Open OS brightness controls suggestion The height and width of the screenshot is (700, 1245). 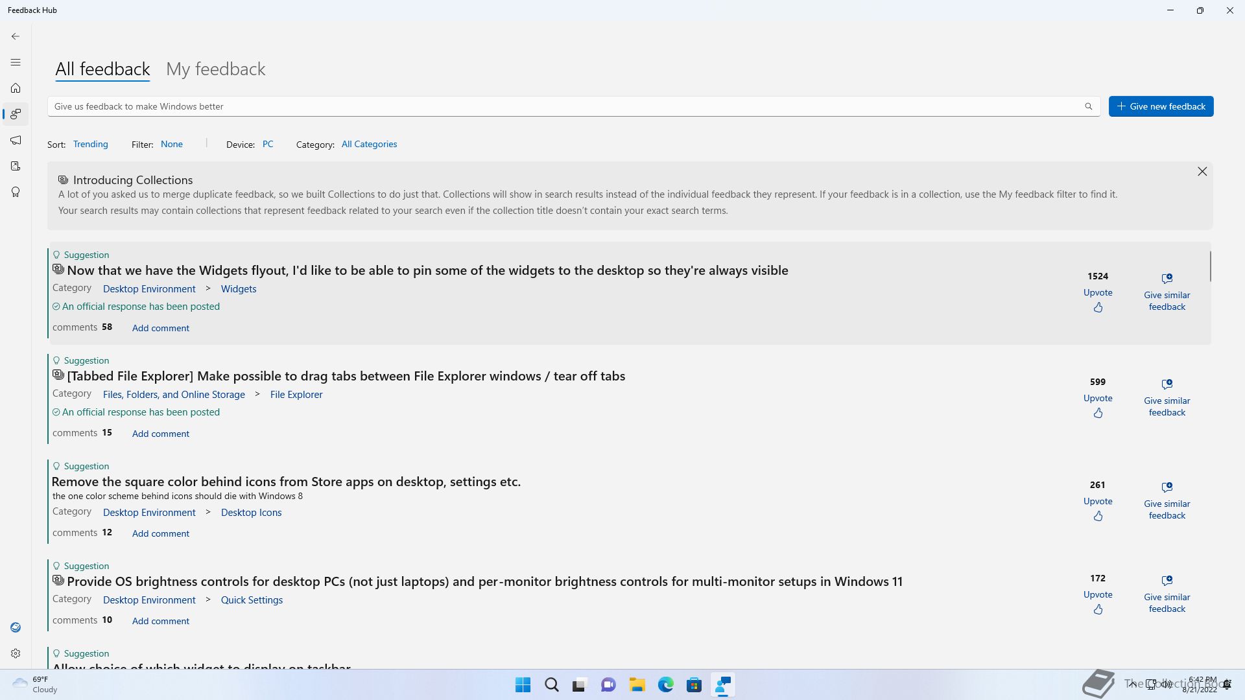coord(484,581)
